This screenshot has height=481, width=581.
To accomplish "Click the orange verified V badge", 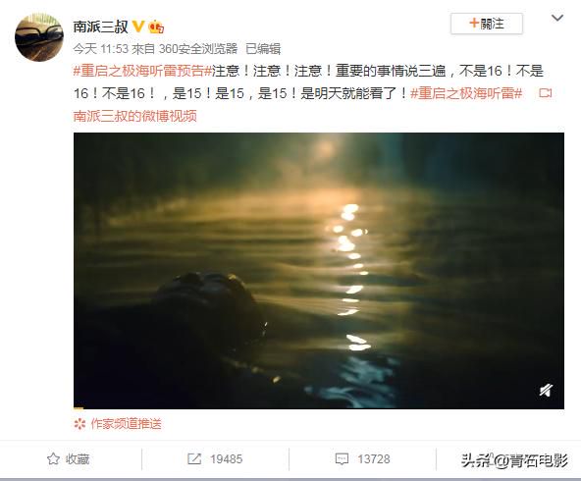I will tap(138, 27).
